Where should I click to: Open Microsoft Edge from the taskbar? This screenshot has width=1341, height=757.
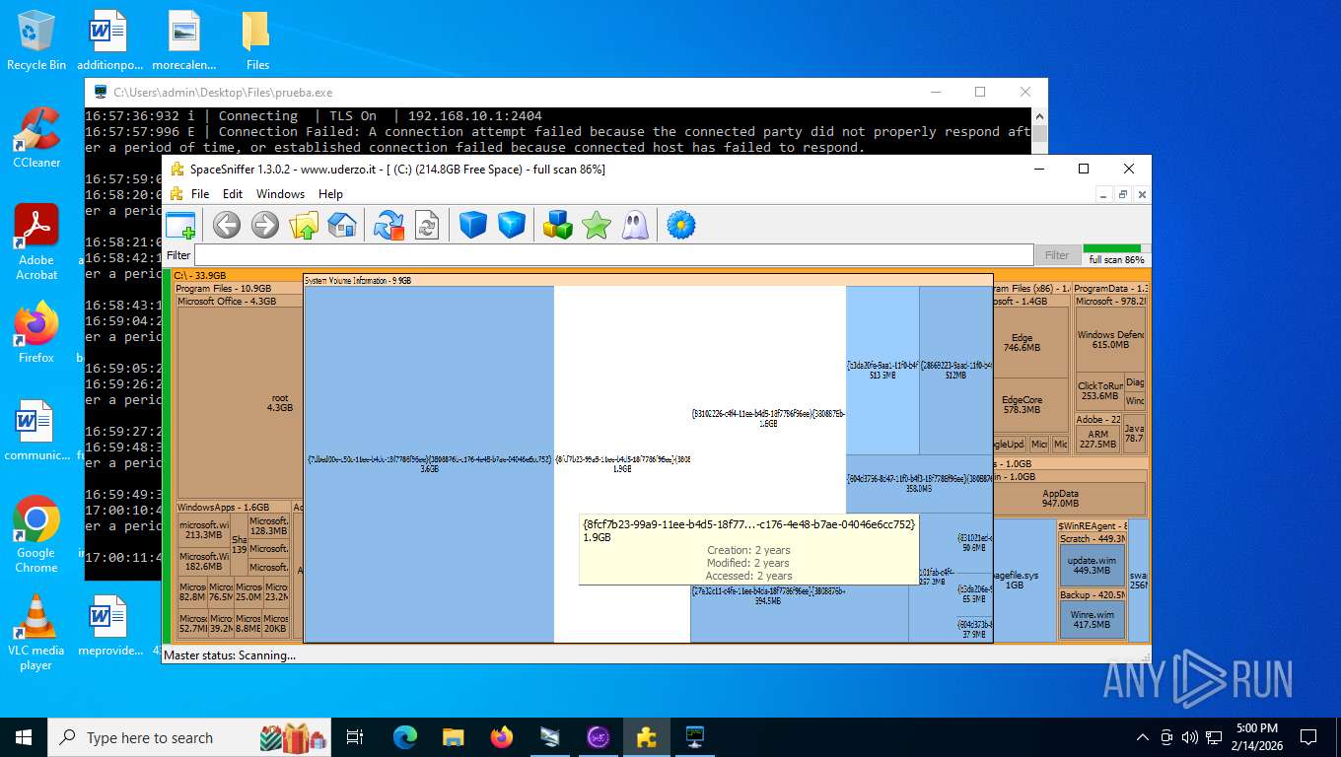(405, 737)
